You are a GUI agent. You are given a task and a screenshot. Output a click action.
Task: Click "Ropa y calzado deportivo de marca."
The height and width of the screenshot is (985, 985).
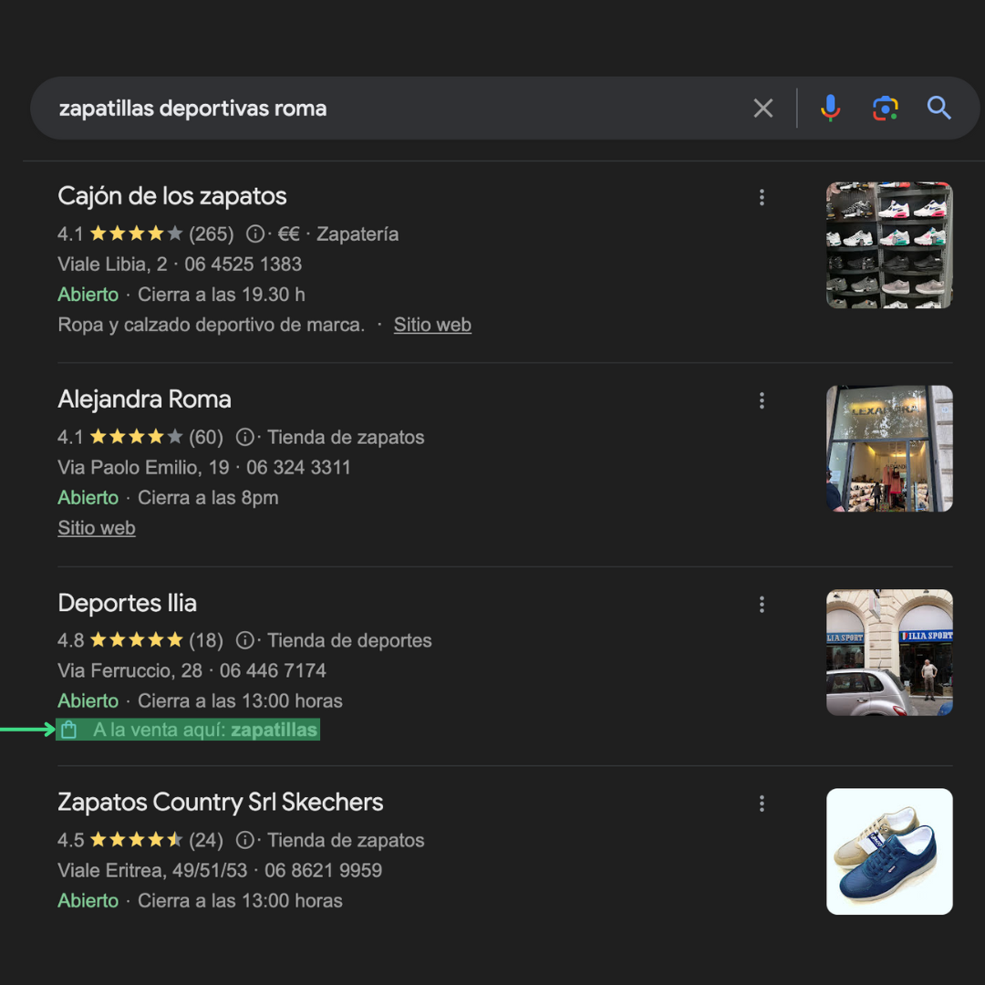pyautogui.click(x=211, y=325)
